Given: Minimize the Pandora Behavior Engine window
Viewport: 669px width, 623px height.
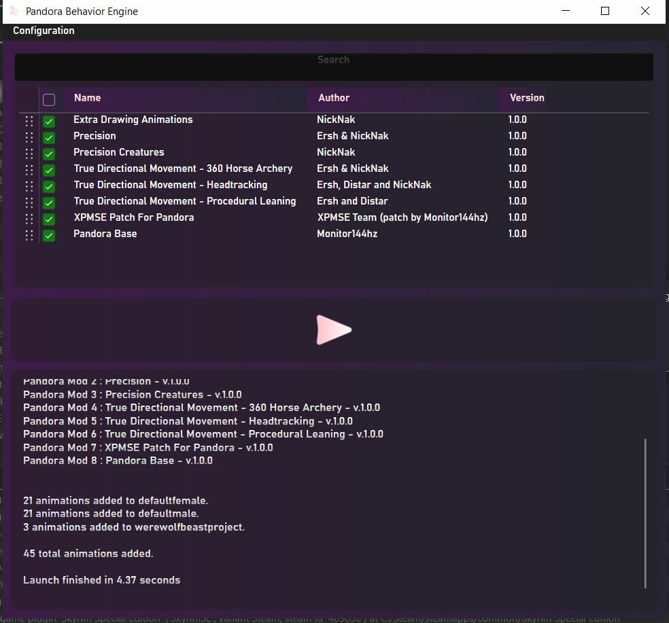Looking at the screenshot, I should [x=566, y=11].
